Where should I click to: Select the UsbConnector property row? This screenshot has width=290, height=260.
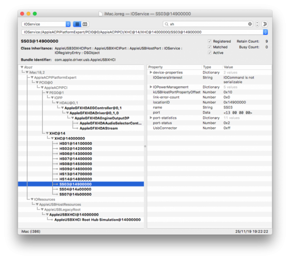click(210, 128)
